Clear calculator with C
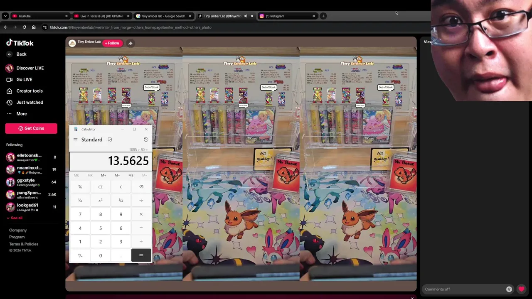 point(121,187)
